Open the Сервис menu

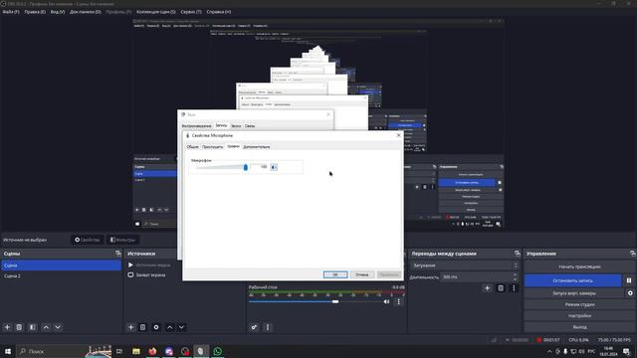[x=191, y=12]
